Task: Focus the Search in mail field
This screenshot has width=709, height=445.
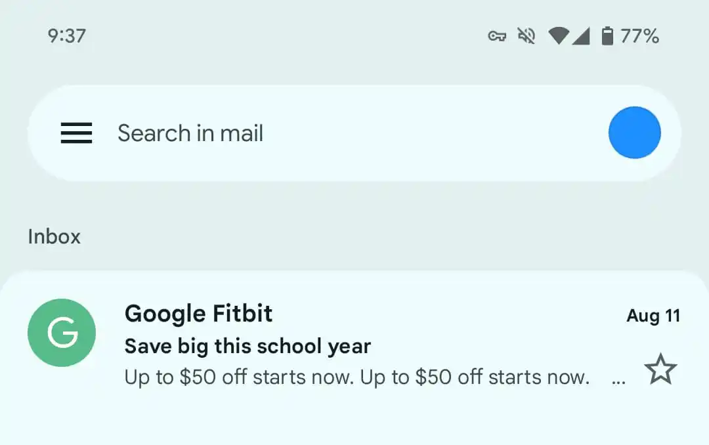Action: pyautogui.click(x=328, y=133)
